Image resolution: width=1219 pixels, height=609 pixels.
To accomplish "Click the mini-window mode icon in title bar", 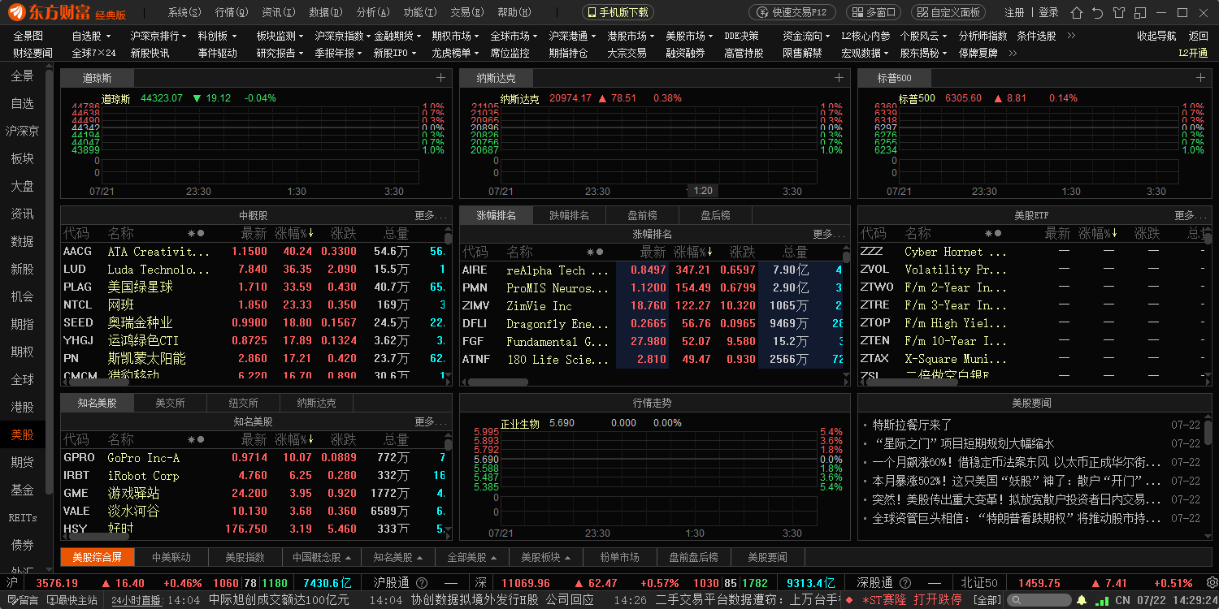I will [x=1140, y=13].
